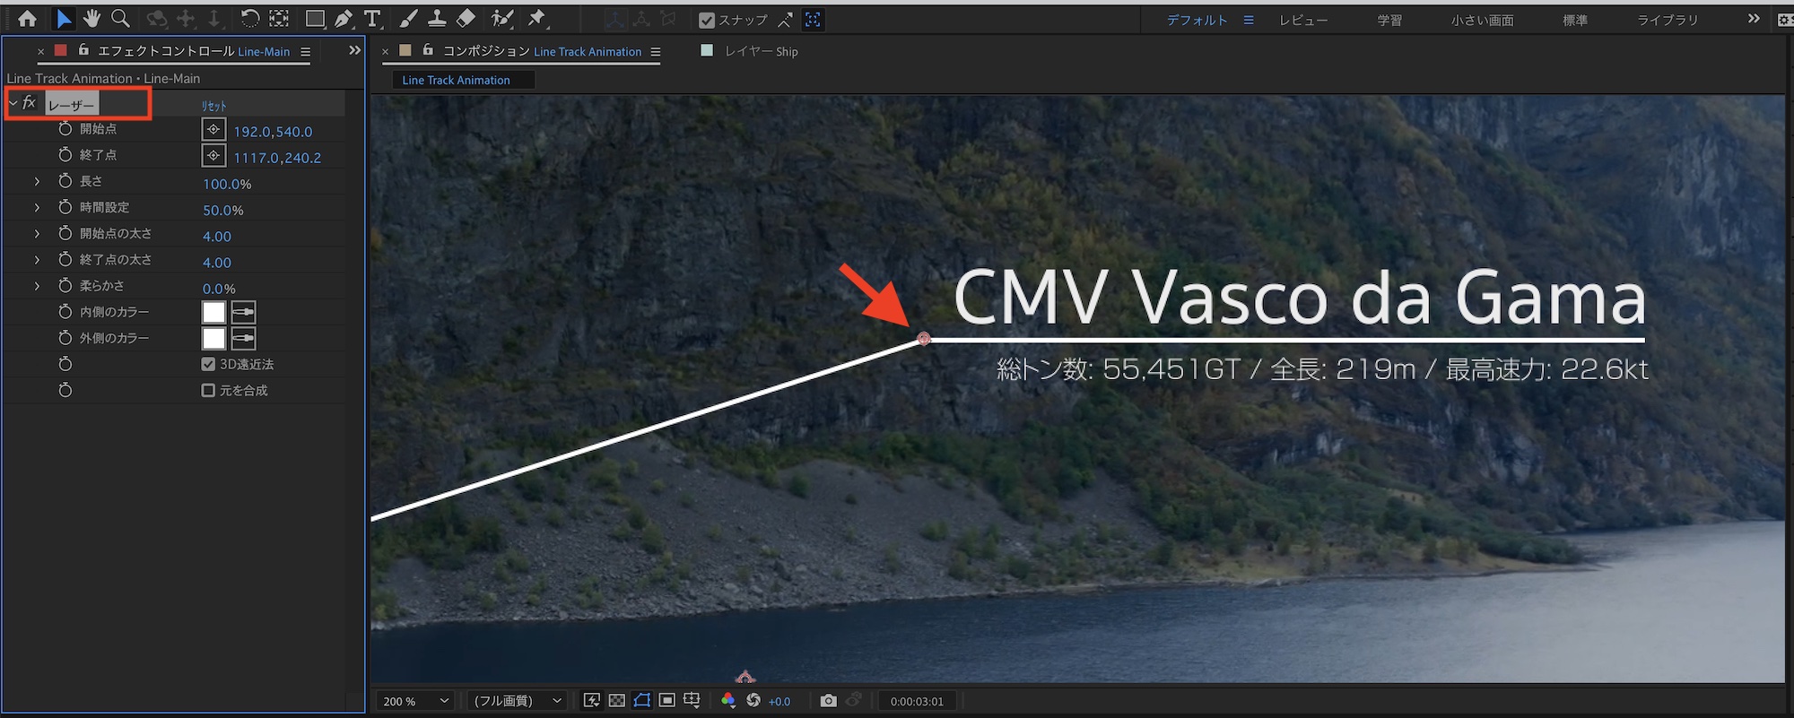Image resolution: width=1794 pixels, height=718 pixels.
Task: Take a snapshot with the camera icon
Action: pyautogui.click(x=828, y=701)
